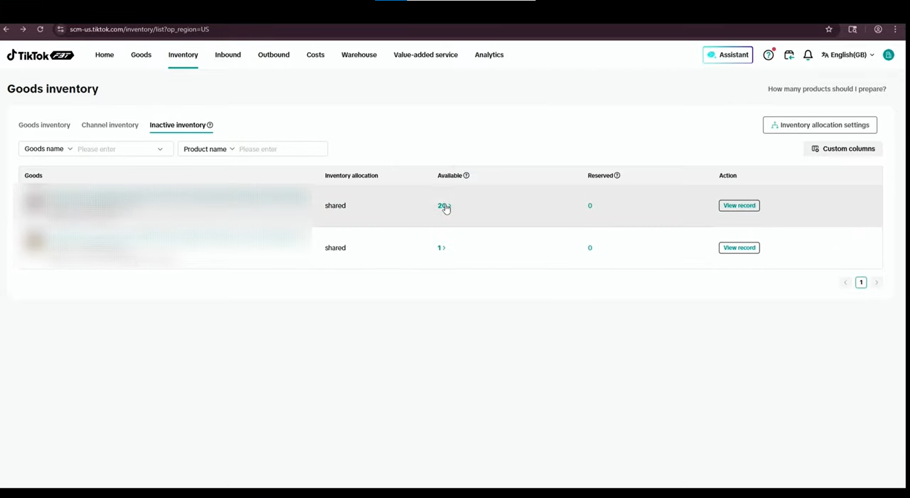This screenshot has width=910, height=498.
Task: Click 'shared' allocation in second row
Action: tap(335, 248)
